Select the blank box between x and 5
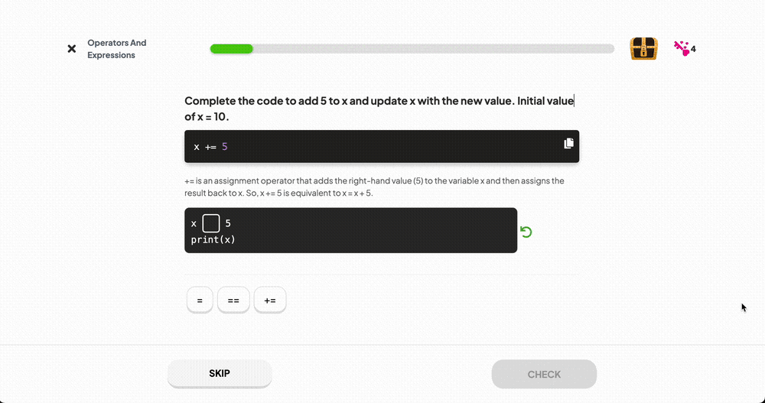 (x=211, y=223)
